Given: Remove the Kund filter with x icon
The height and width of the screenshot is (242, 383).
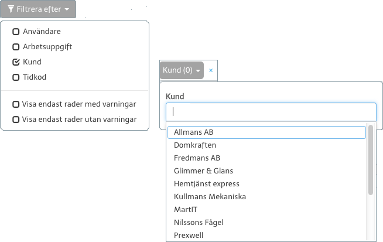Looking at the screenshot, I should click(211, 70).
